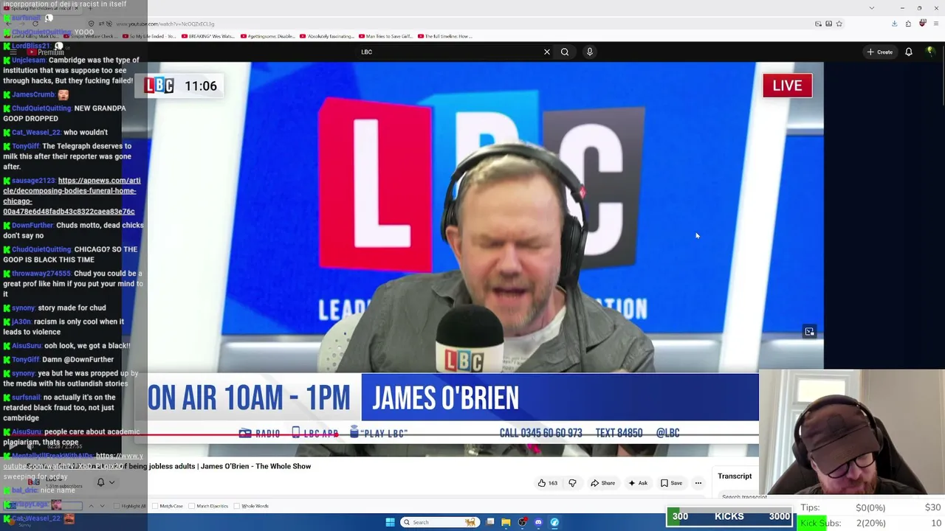Go to next find match arrow
Viewport: 945px width, 531px height.
pyautogui.click(x=102, y=506)
